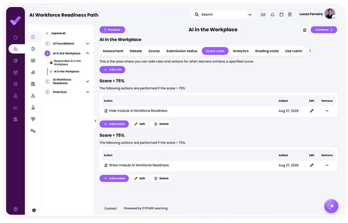Open the award badge icon in course sidebar

pyautogui.click(x=33, y=119)
